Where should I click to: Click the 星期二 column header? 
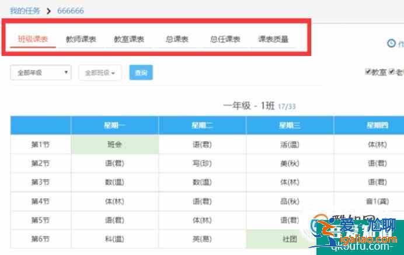pyautogui.click(x=202, y=125)
